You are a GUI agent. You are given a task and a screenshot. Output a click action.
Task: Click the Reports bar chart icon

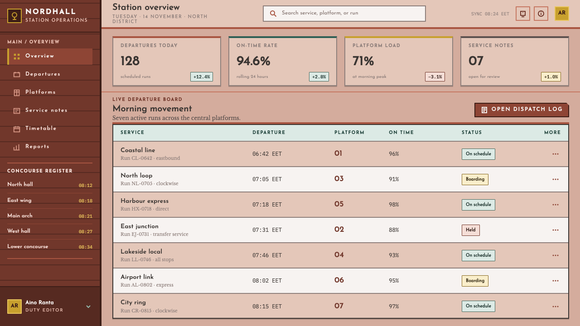[17, 147]
